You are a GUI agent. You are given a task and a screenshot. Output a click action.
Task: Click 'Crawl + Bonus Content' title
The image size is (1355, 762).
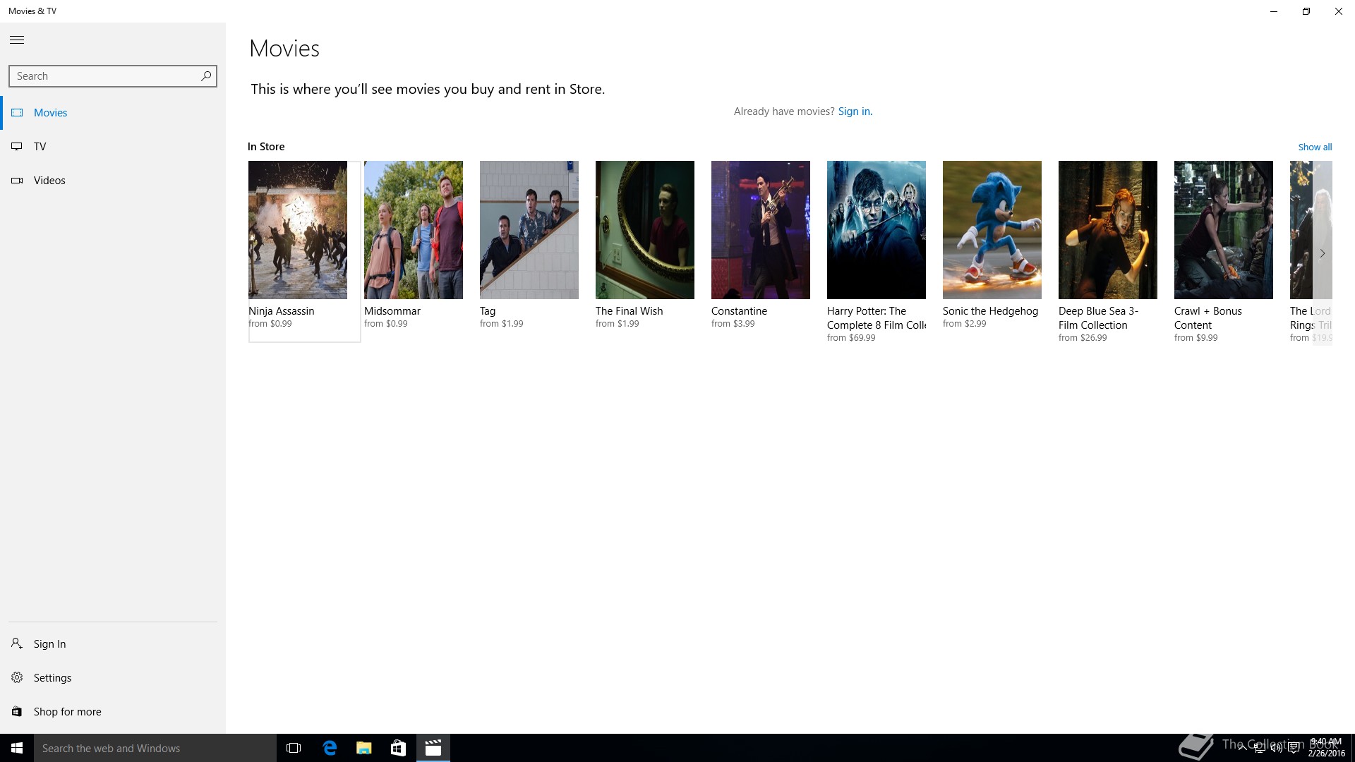click(x=1208, y=318)
